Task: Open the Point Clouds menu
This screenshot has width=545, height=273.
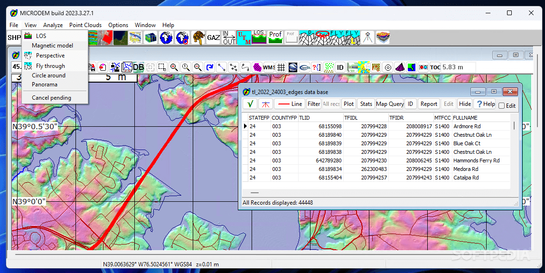Action: 85,25
